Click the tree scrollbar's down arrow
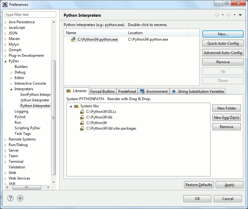 tap(54, 182)
